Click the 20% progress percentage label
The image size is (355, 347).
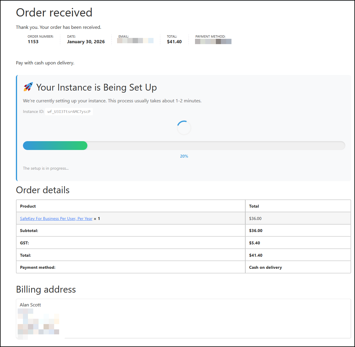pos(184,156)
